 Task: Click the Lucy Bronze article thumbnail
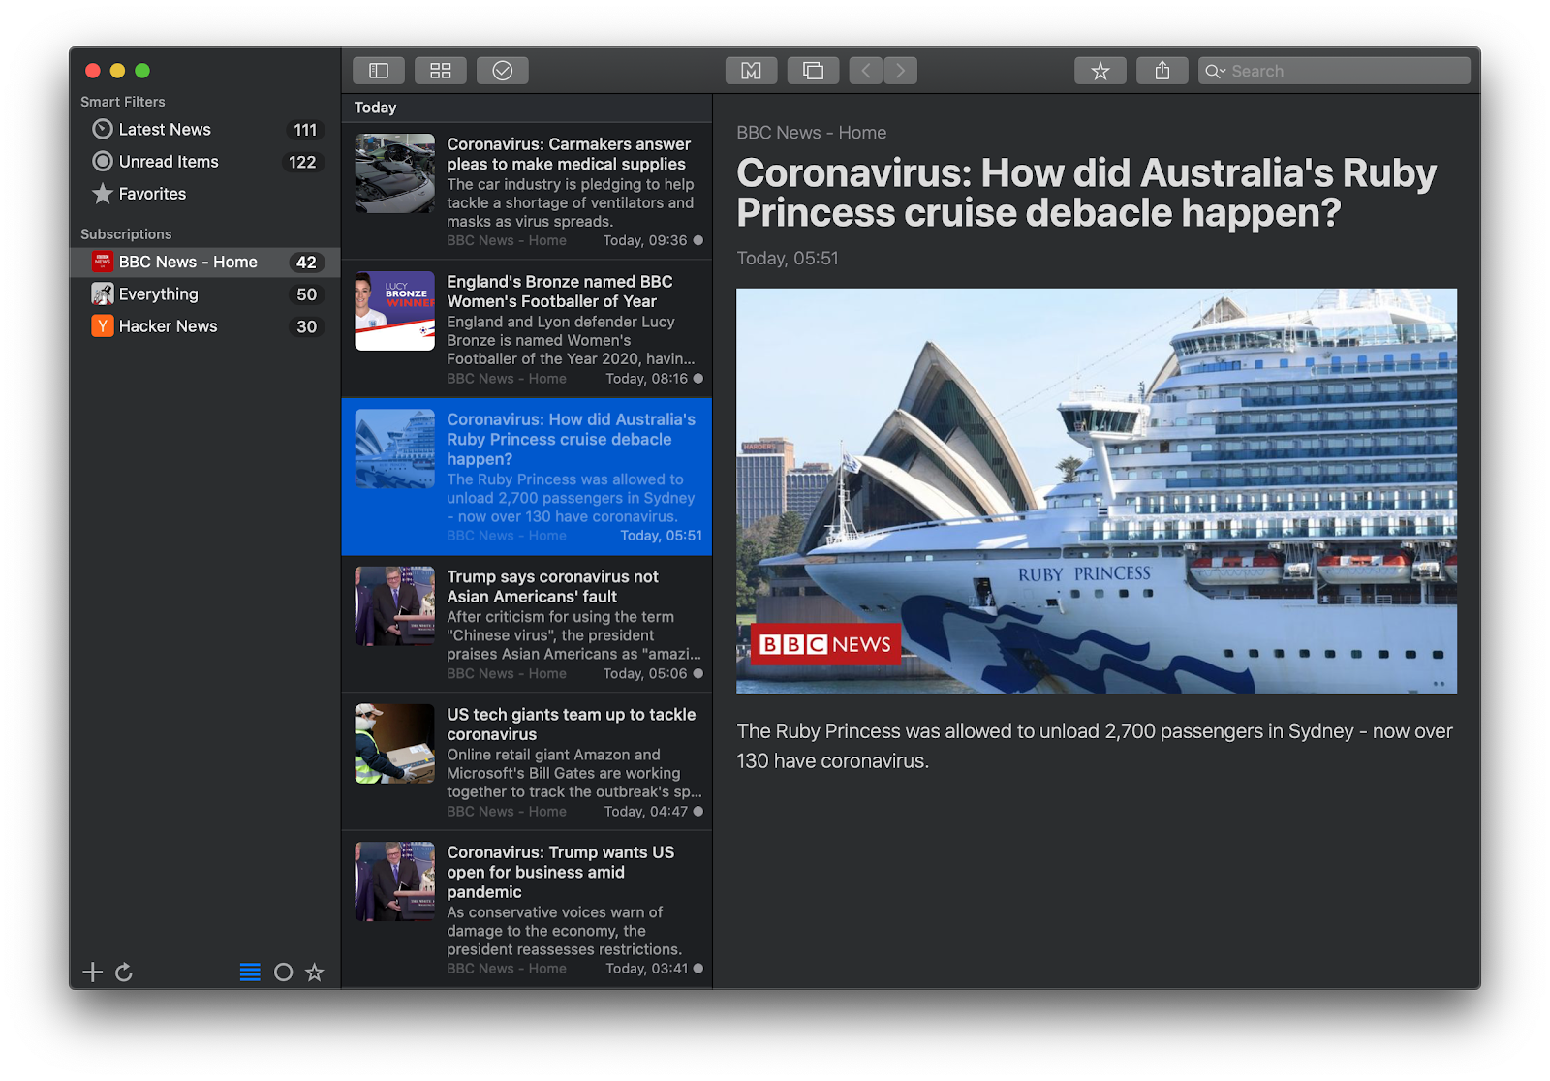tap(395, 311)
